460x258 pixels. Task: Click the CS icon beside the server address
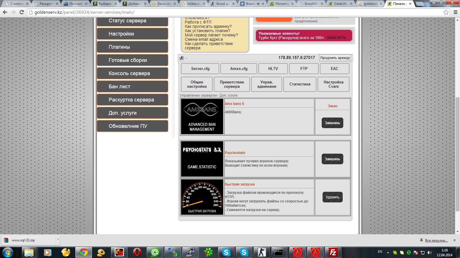pyautogui.click(x=182, y=58)
